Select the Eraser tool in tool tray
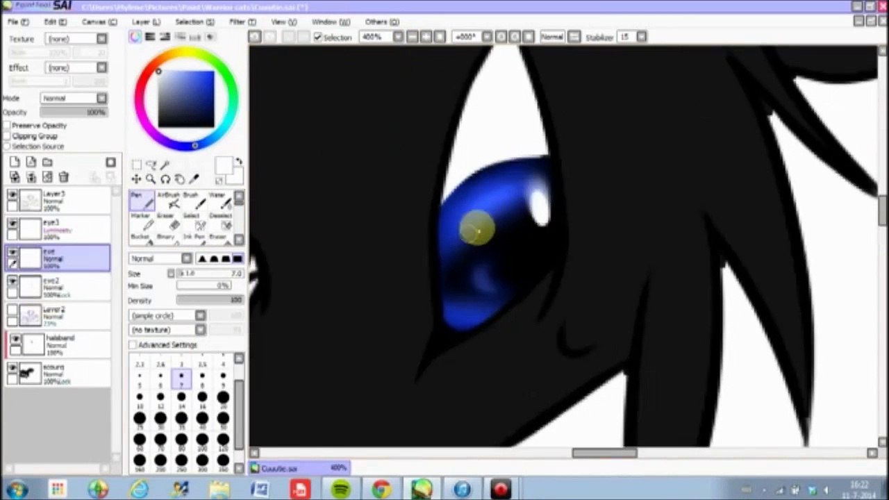 [168, 222]
